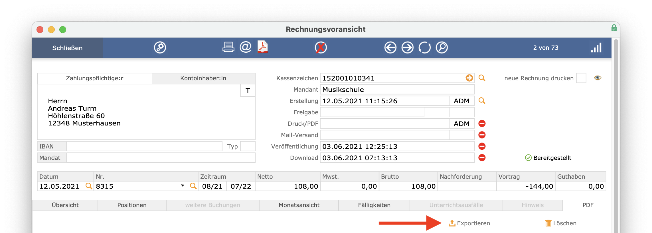Click the Kassenzeichen field 152001010341

[x=397, y=78]
